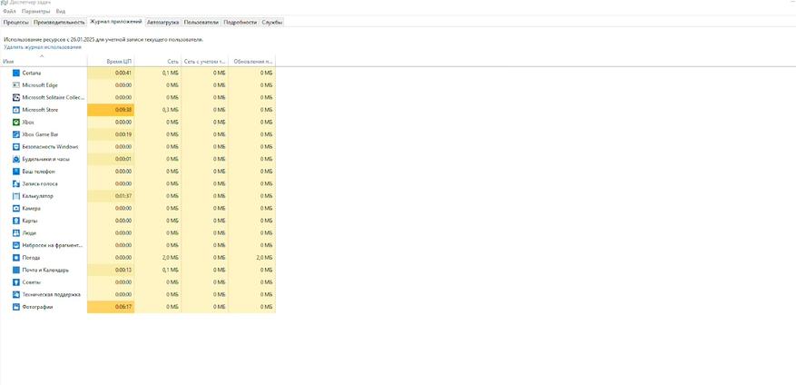The image size is (796, 385).
Task: Click the Почта и Календарь icon
Action: pyautogui.click(x=15, y=270)
